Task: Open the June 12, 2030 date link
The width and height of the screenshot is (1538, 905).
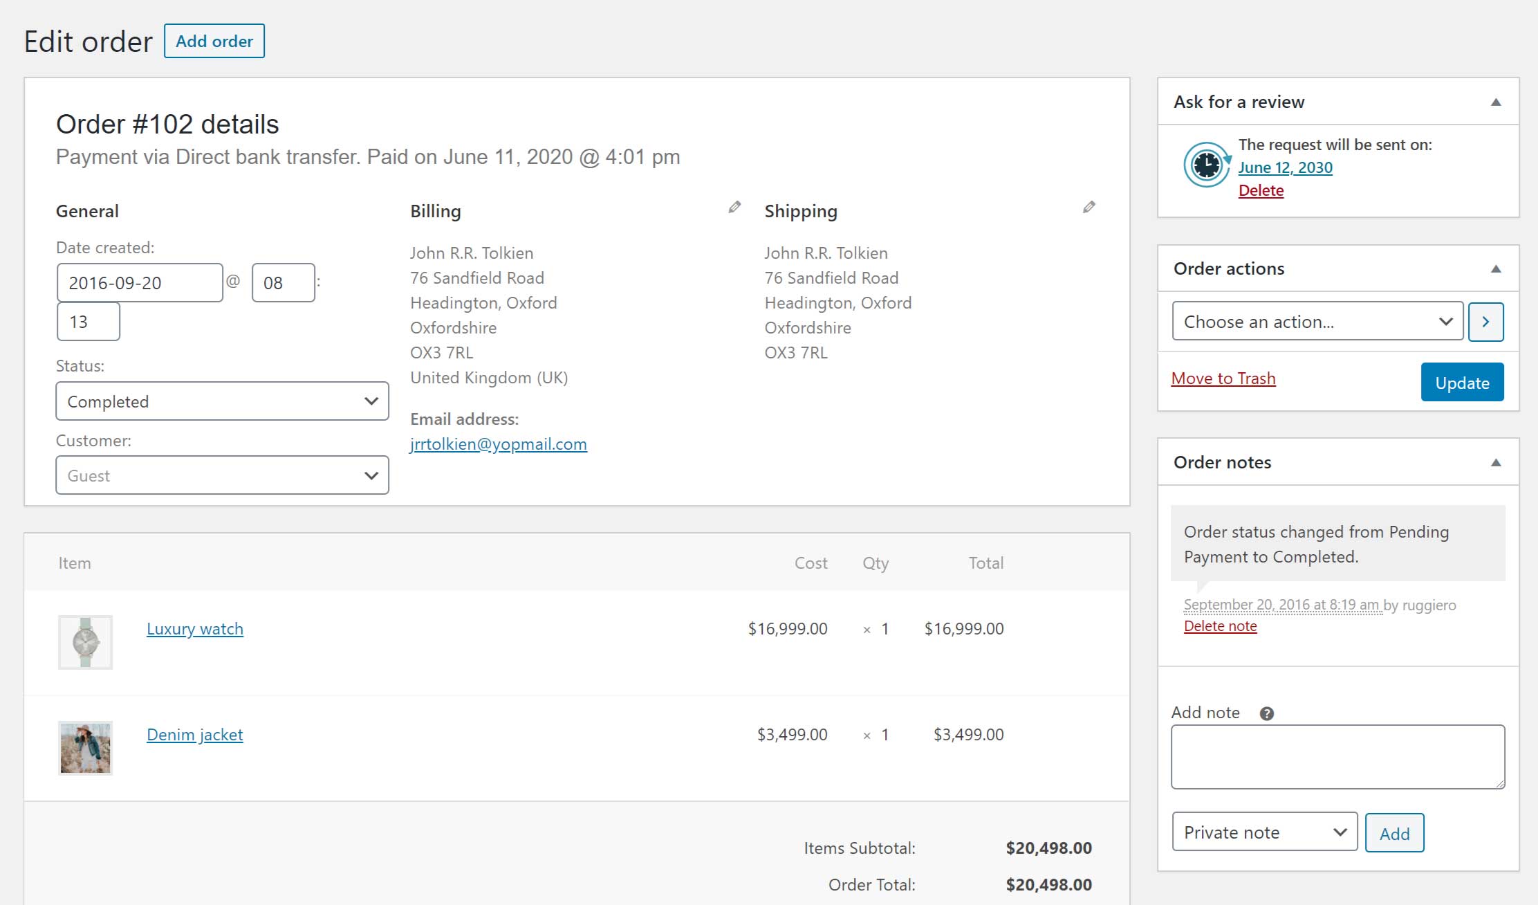Action: tap(1285, 167)
